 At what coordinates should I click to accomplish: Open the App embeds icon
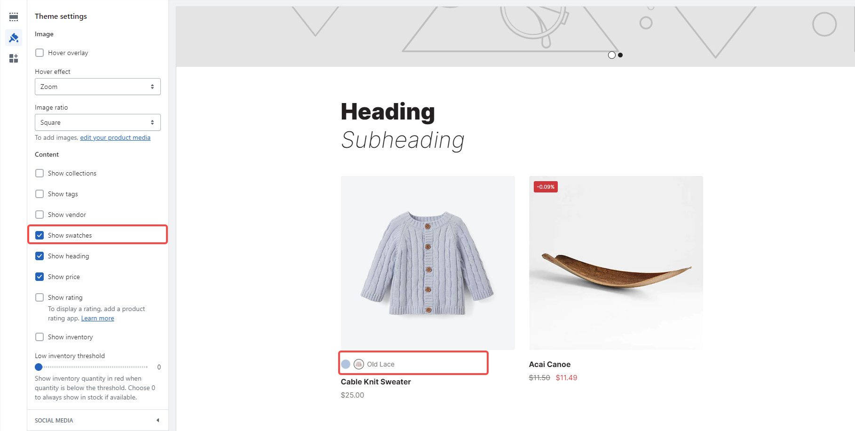pyautogui.click(x=14, y=58)
